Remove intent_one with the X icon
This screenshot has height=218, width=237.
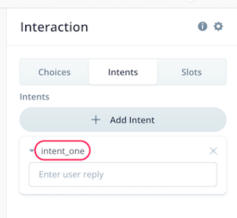213,151
